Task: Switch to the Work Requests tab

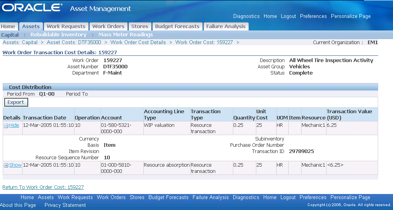Action: pyautogui.click(x=66, y=26)
